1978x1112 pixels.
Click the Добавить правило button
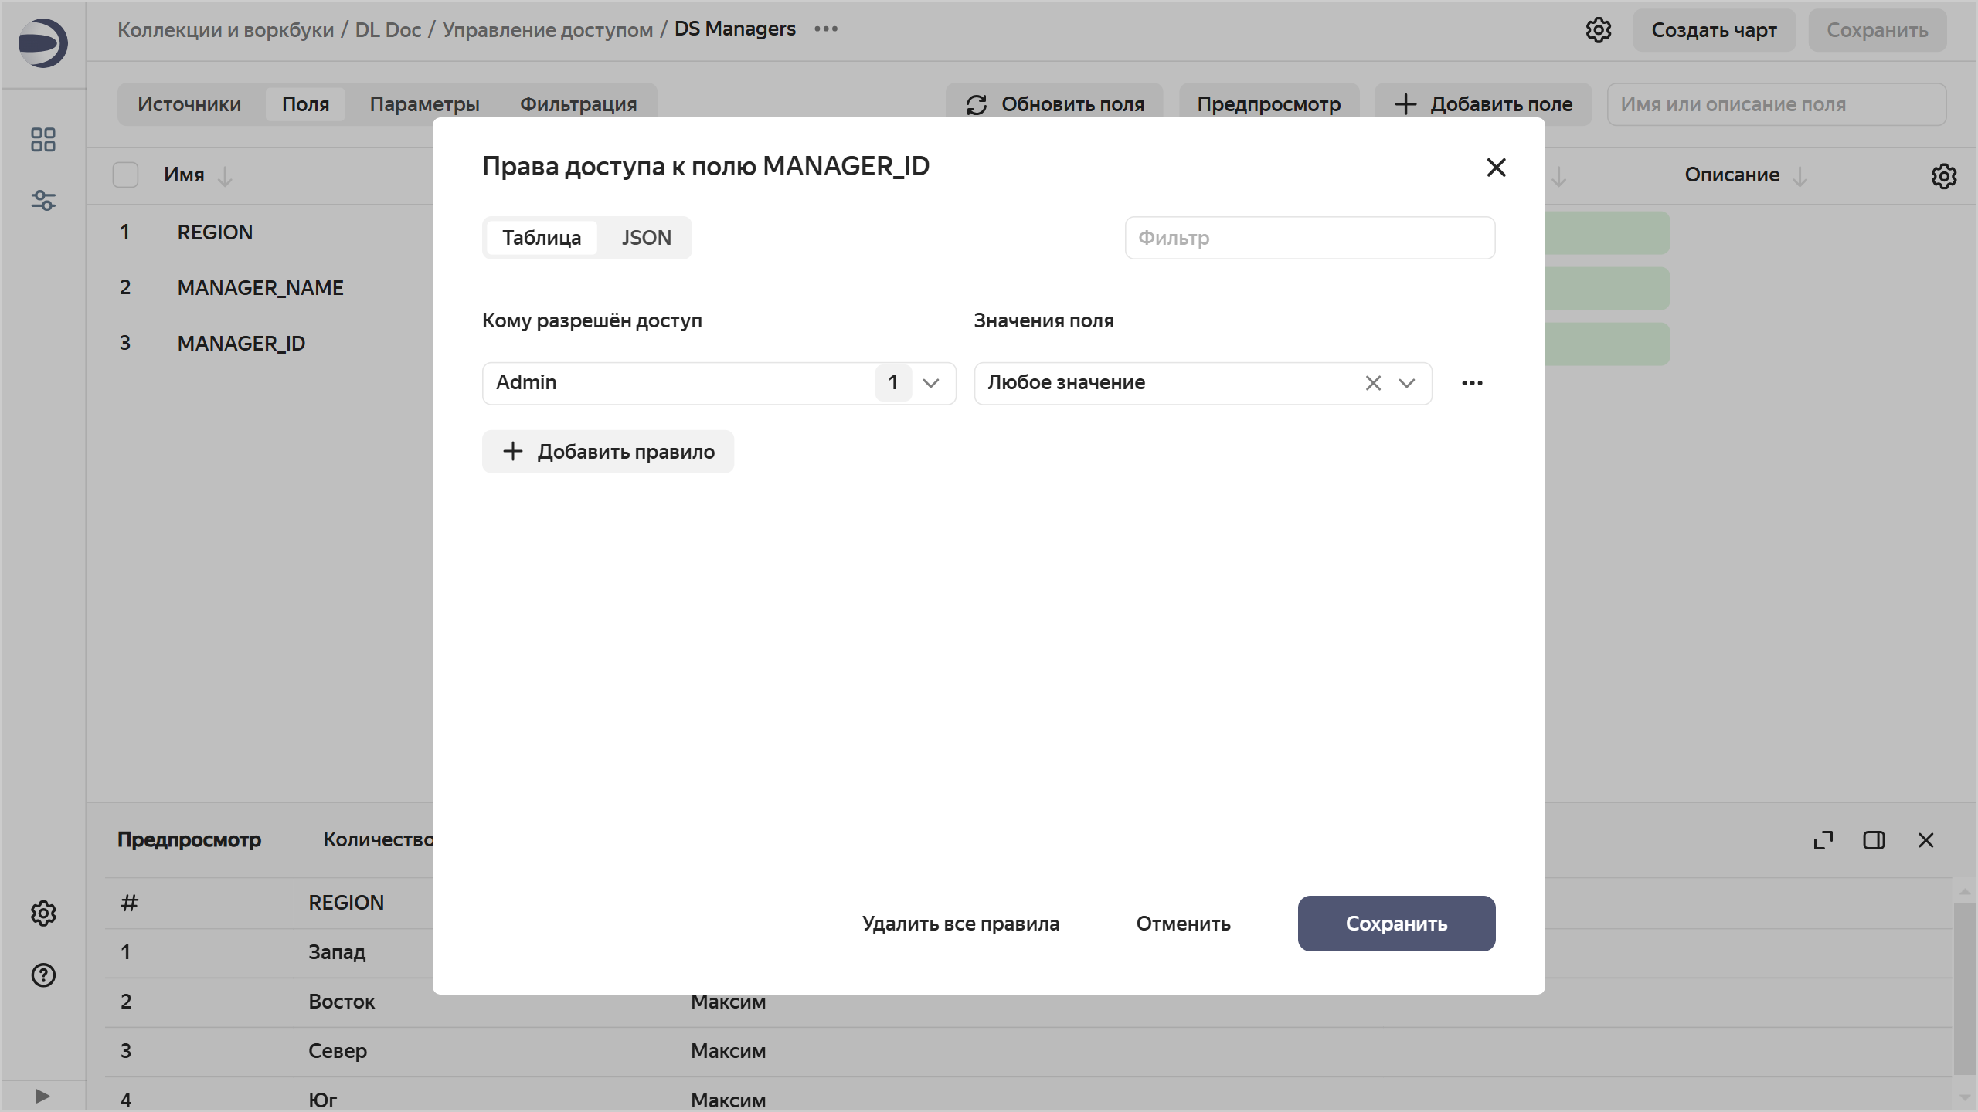(608, 451)
